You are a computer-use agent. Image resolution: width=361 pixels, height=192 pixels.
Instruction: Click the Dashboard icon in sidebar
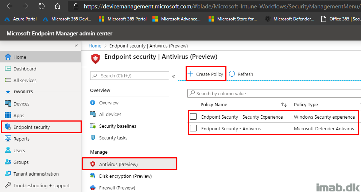(x=8, y=69)
